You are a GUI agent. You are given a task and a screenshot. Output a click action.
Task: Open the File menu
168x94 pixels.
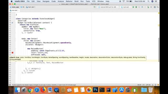click(x=28, y=1)
